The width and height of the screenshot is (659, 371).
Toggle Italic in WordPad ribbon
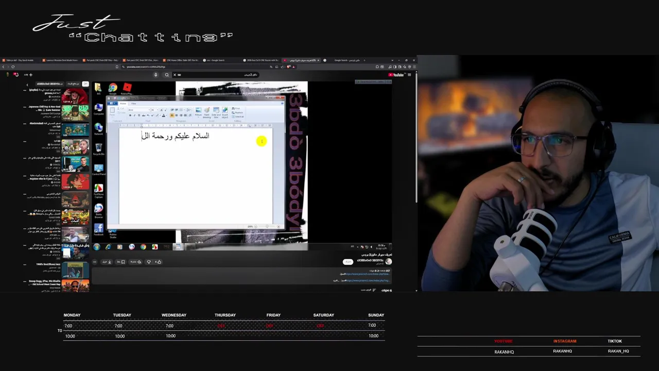pyautogui.click(x=134, y=115)
